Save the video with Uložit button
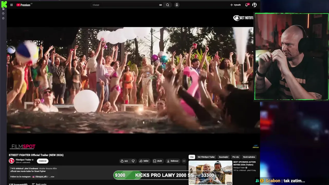 point(158,161)
